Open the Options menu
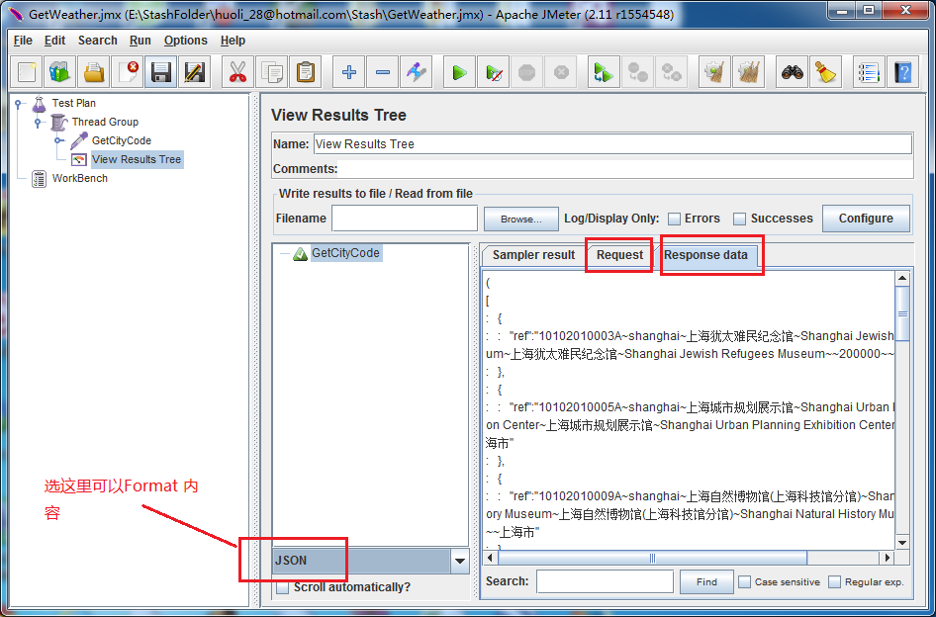This screenshot has height=617, width=936. click(185, 41)
